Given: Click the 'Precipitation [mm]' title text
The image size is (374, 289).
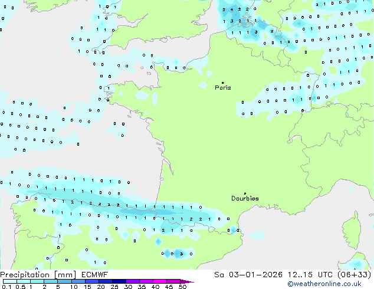Looking at the screenshot, I should pyautogui.click(x=38, y=275).
